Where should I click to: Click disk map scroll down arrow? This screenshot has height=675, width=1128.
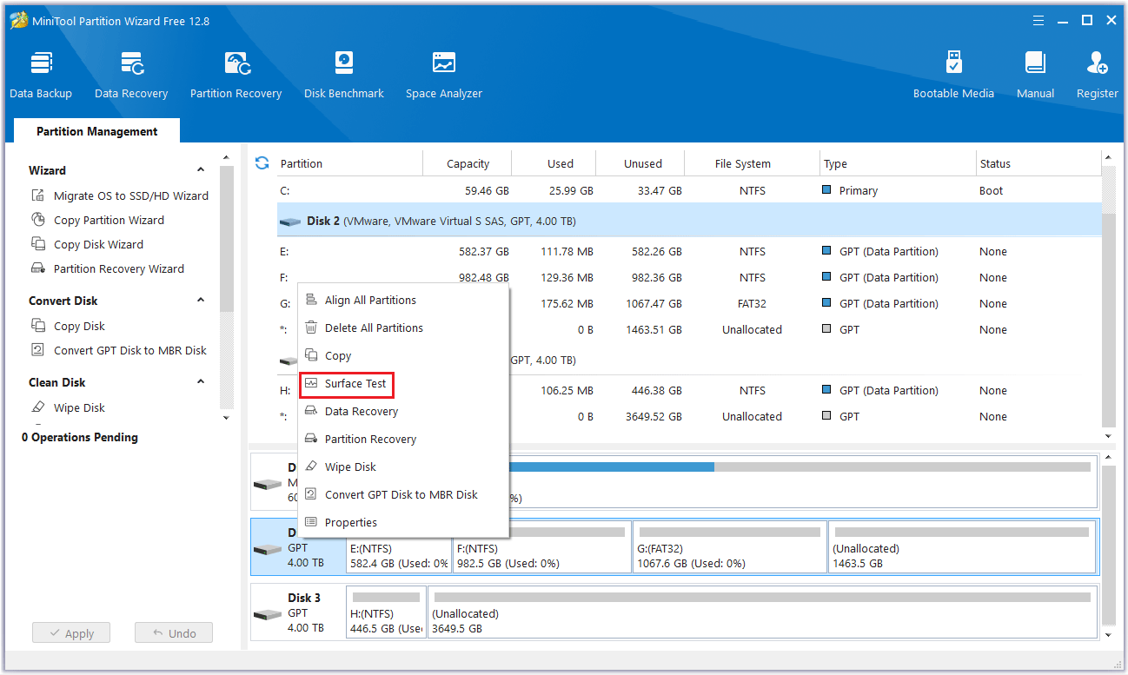click(x=1108, y=636)
